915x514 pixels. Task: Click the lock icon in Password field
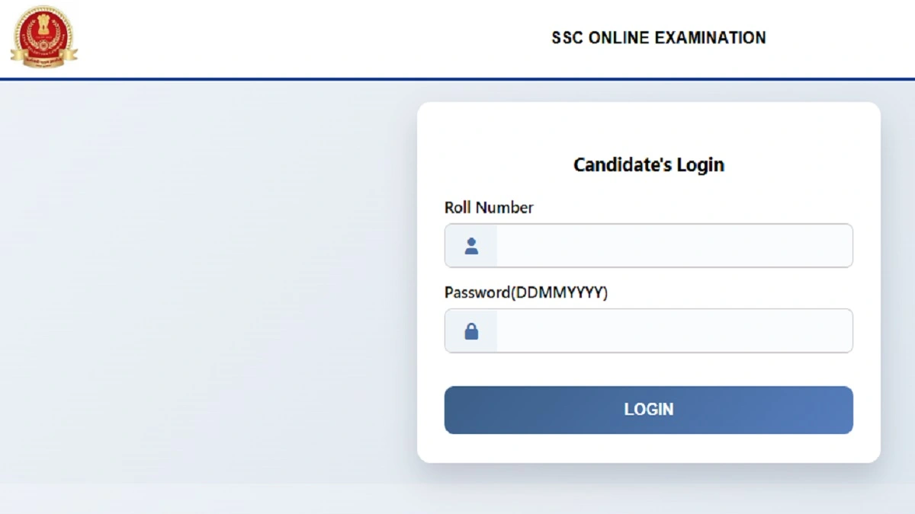(471, 330)
